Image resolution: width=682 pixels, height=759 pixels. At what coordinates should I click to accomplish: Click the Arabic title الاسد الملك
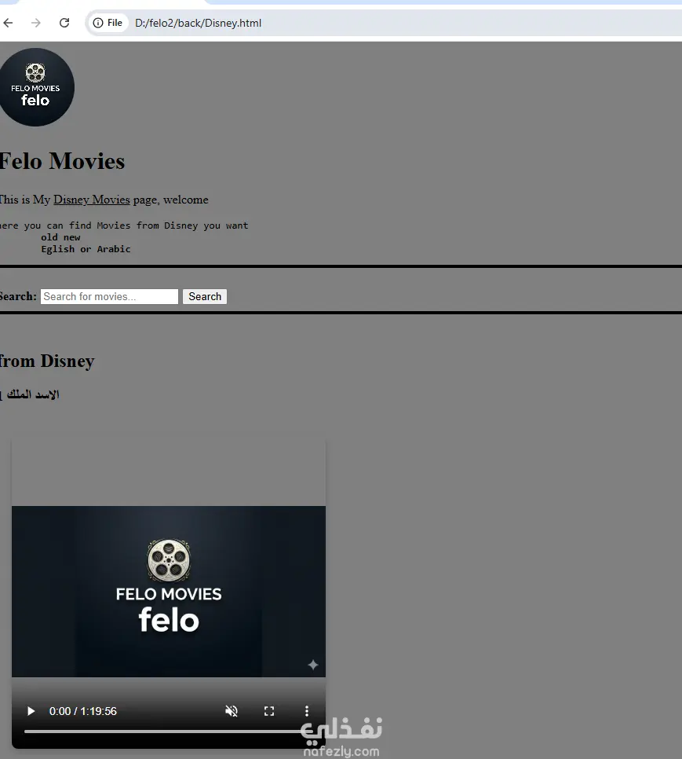pyautogui.click(x=32, y=394)
